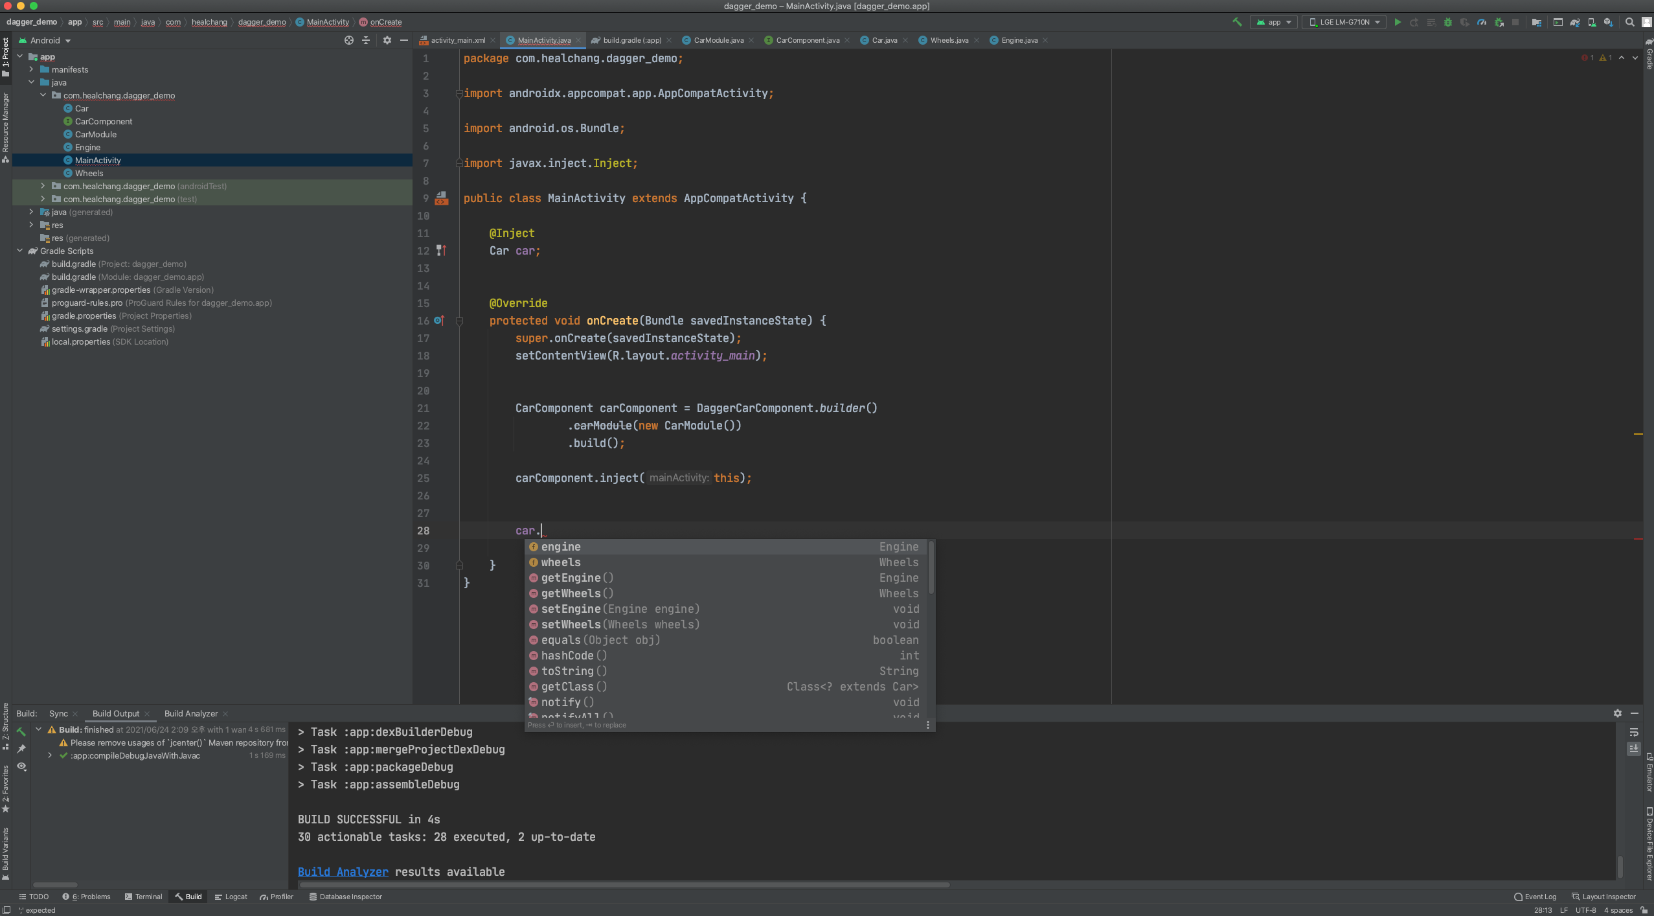
Task: Open the Logcat tool window button
Action: 231,897
